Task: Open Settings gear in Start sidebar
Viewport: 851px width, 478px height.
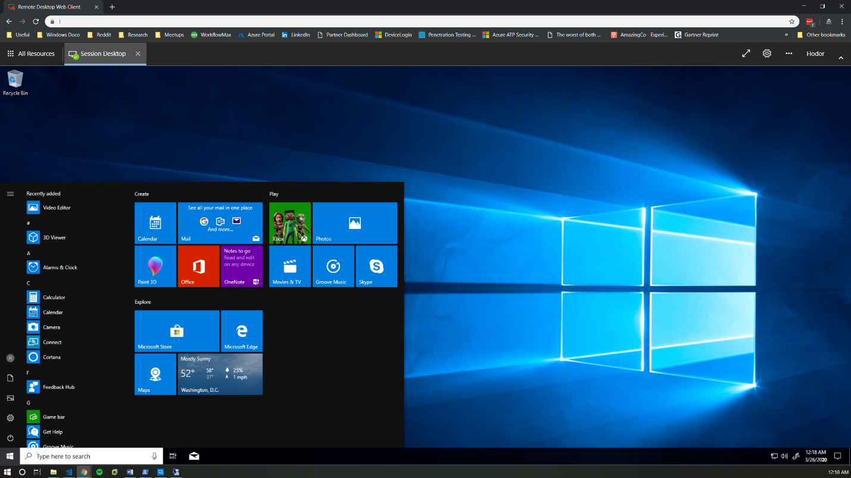Action: 10,418
